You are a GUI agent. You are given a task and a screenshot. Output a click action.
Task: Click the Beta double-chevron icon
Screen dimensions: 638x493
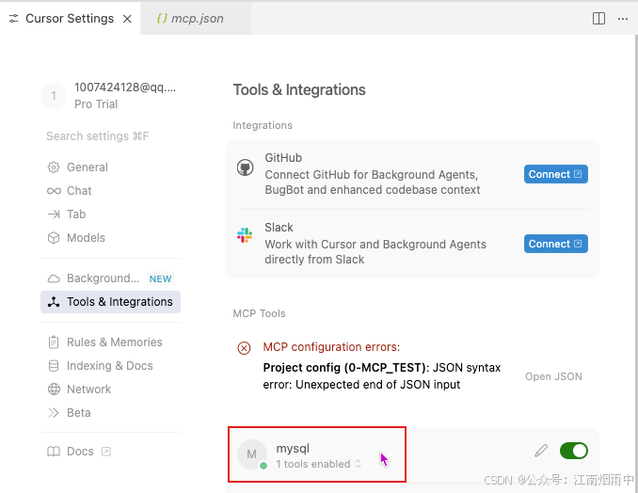click(54, 413)
